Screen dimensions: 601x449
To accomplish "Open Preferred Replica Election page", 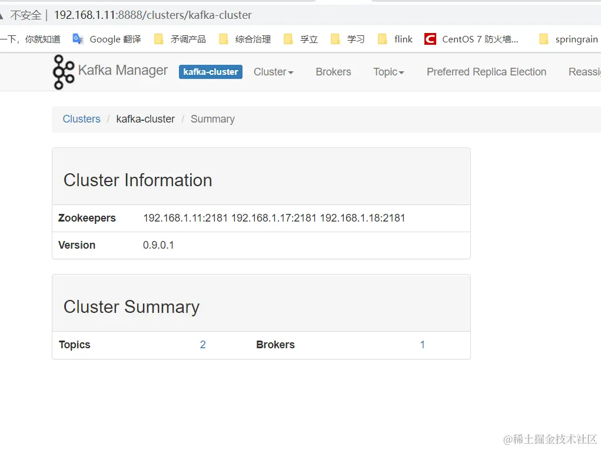I will coord(486,72).
